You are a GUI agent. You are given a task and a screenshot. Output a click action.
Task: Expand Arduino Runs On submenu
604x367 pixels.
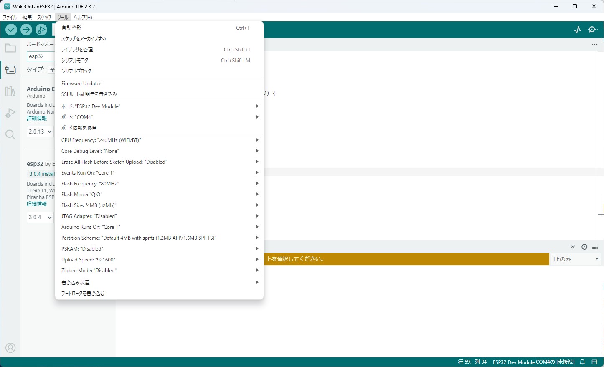tap(159, 227)
